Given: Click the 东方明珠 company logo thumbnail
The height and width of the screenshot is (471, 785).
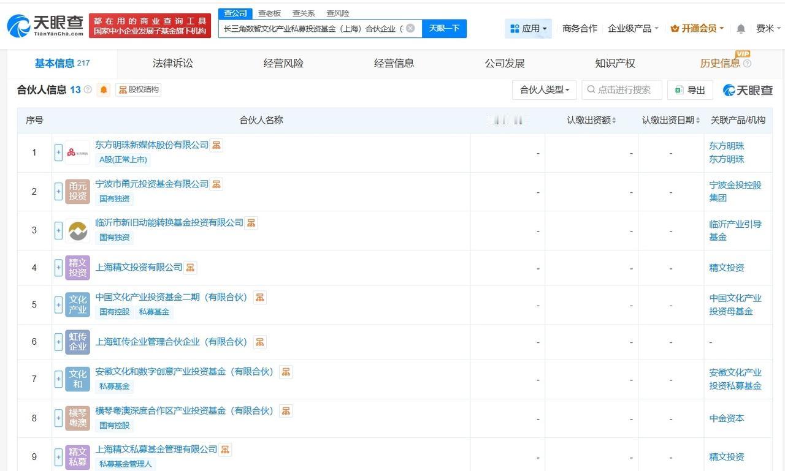Looking at the screenshot, I should (78, 153).
